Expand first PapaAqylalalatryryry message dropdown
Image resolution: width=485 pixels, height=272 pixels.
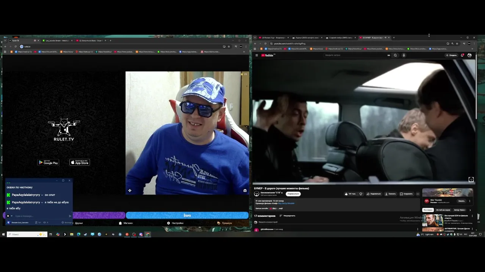click(x=42, y=195)
